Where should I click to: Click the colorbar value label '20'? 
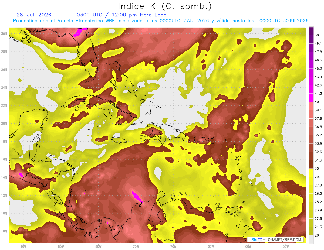(x=318, y=235)
